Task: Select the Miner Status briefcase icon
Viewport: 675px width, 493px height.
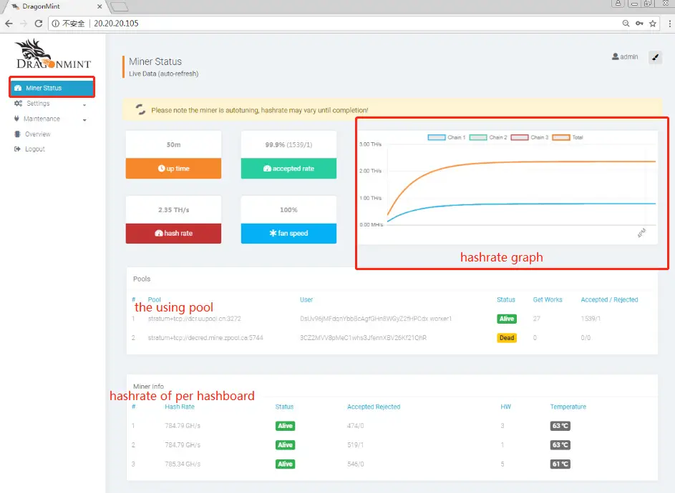Action: point(18,87)
